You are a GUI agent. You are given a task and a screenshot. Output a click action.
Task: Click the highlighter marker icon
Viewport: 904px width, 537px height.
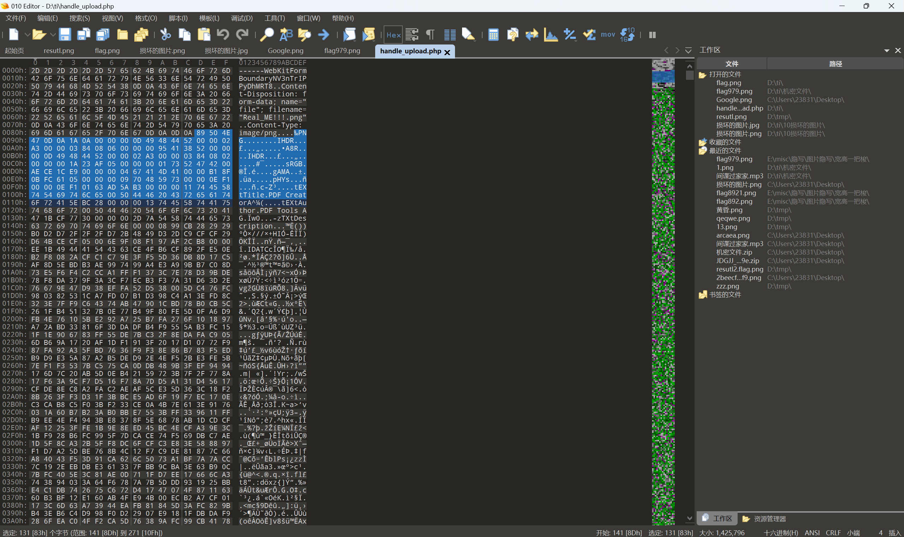(468, 35)
